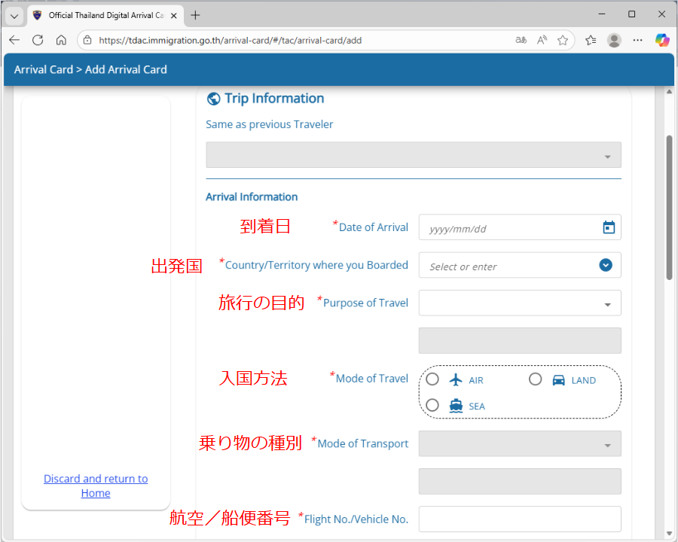Expand Country/Territory where you Boarded dropdown
The image size is (678, 542).
coord(606,265)
